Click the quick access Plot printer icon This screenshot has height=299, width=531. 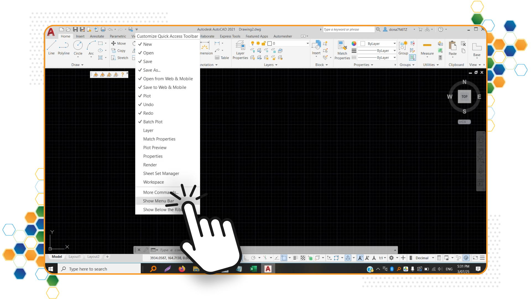(x=103, y=29)
